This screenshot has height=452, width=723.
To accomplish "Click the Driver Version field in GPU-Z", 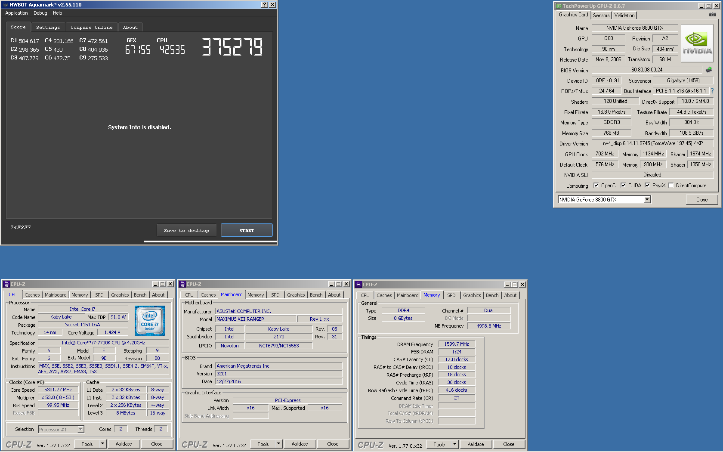I will [x=652, y=143].
